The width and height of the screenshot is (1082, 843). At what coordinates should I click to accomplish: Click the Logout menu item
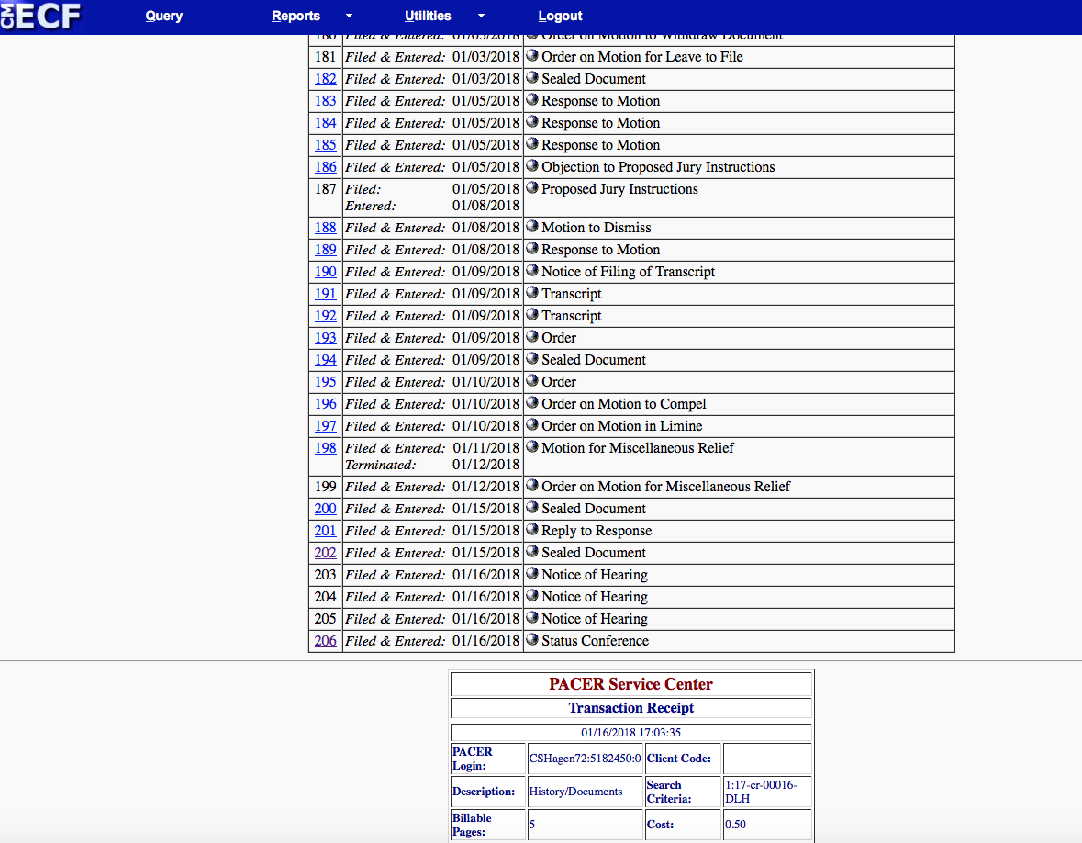click(561, 16)
